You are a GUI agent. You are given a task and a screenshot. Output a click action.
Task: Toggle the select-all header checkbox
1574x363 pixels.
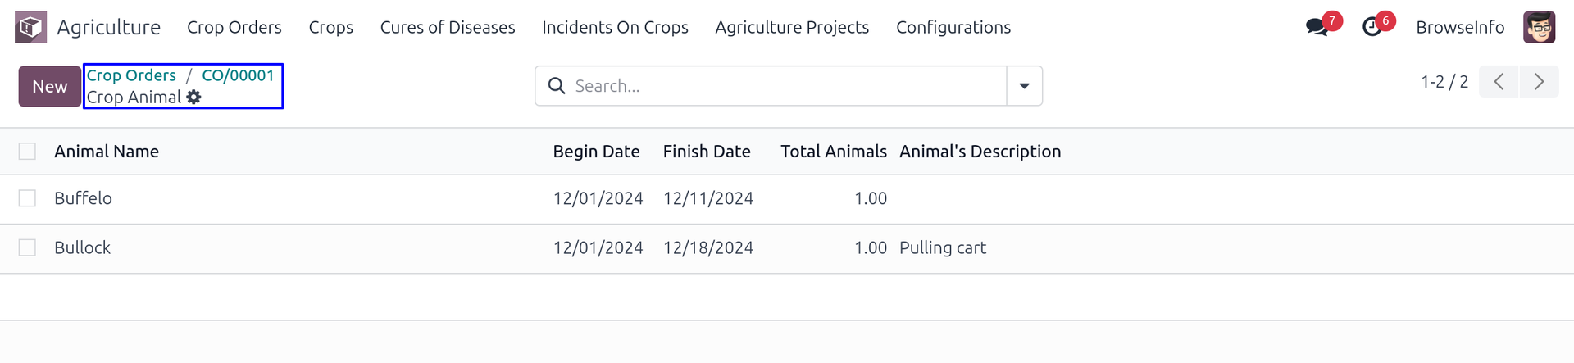[x=27, y=152]
